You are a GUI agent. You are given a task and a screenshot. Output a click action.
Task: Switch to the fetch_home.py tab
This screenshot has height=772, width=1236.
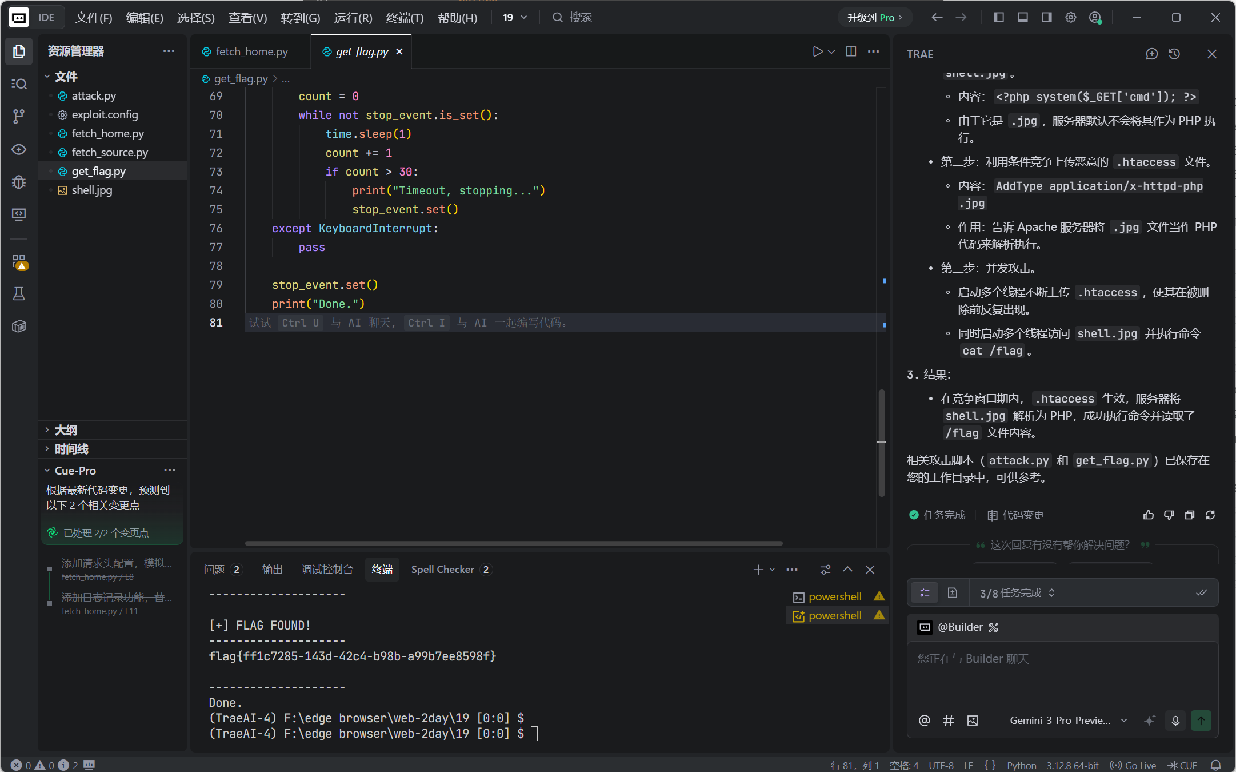251,51
